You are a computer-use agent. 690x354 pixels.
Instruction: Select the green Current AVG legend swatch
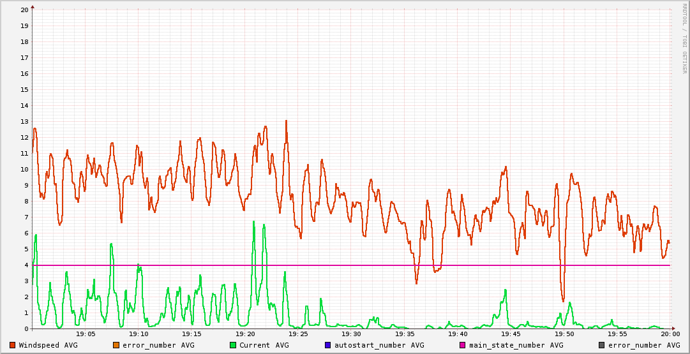[x=233, y=345]
